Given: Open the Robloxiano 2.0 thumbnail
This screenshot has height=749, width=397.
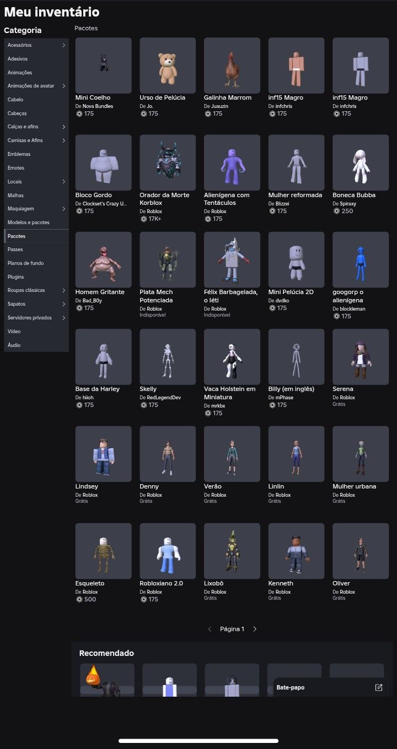Looking at the screenshot, I should coord(168,551).
